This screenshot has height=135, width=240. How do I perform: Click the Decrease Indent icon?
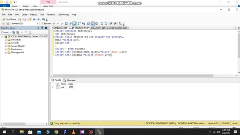click(111, 24)
